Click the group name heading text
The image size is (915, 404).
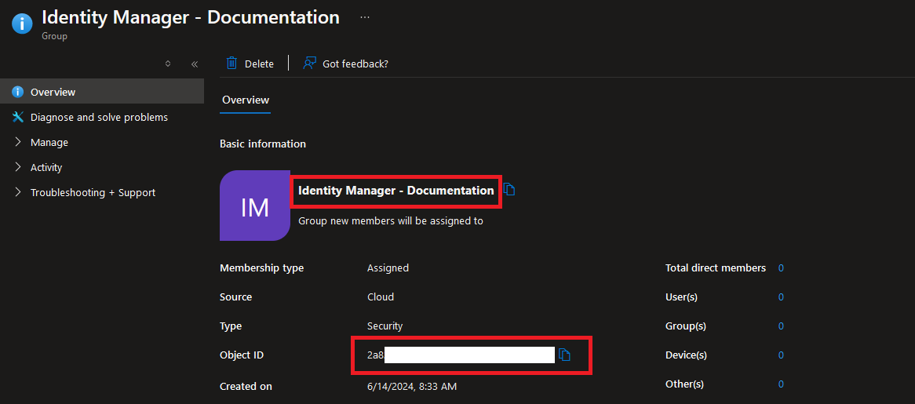click(x=396, y=190)
